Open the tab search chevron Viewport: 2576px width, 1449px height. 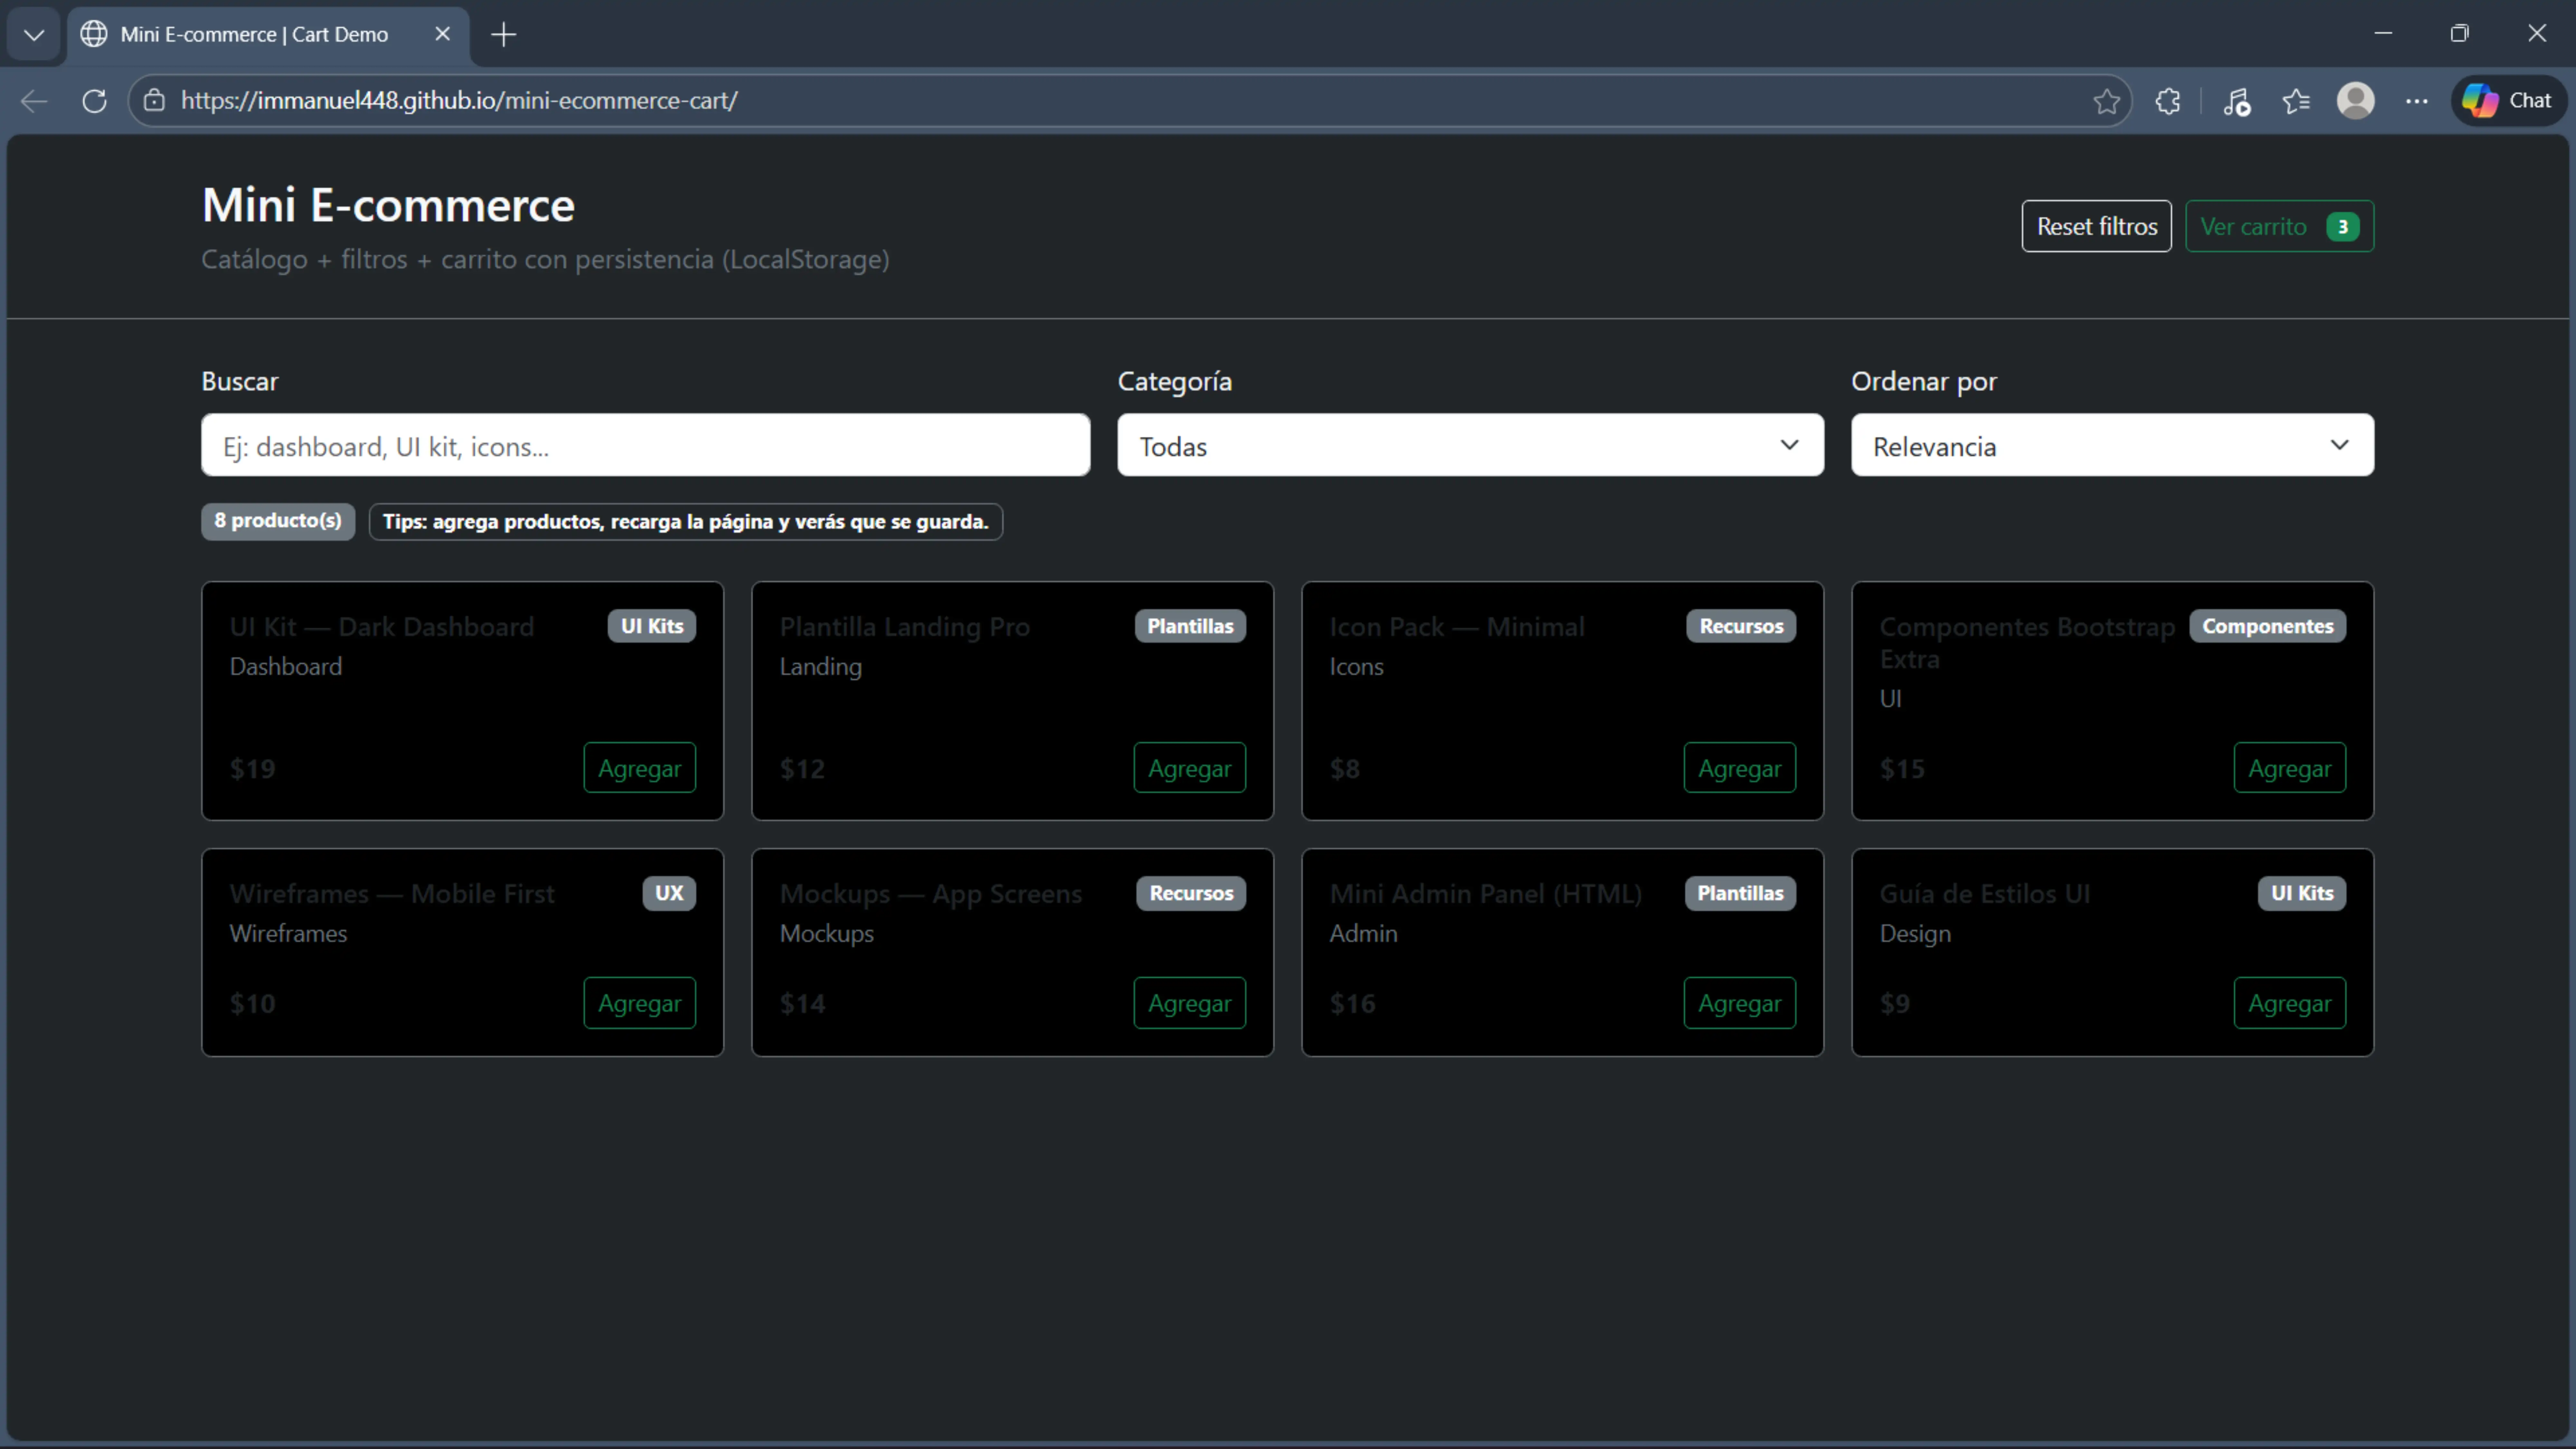[33, 34]
